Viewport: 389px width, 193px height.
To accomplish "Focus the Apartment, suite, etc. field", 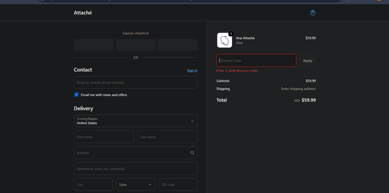I will (x=136, y=168).
